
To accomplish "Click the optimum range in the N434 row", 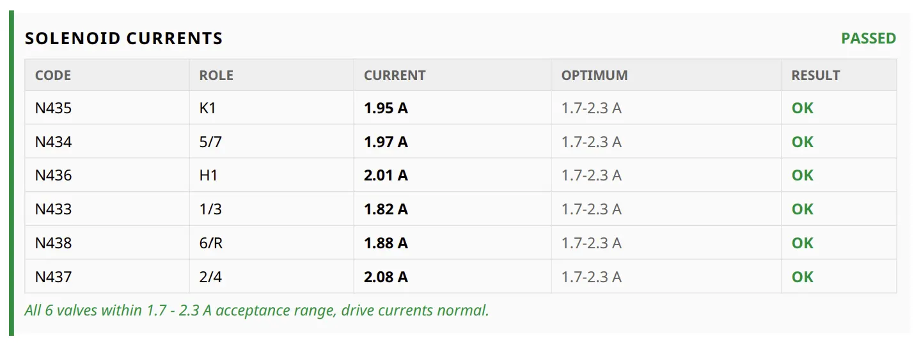I will click(592, 142).
